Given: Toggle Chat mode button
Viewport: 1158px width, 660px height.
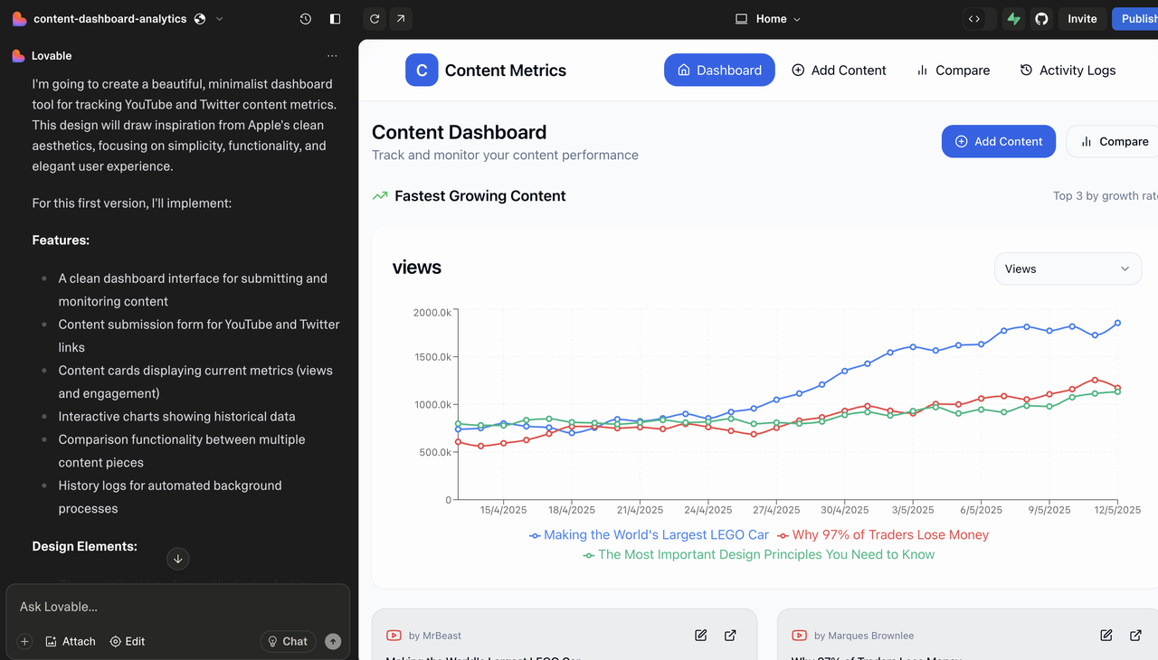Looking at the screenshot, I should coord(288,642).
